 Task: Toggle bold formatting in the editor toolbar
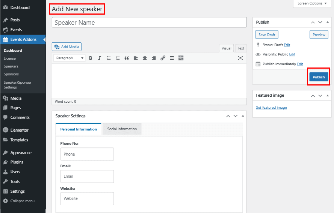pos(91,58)
